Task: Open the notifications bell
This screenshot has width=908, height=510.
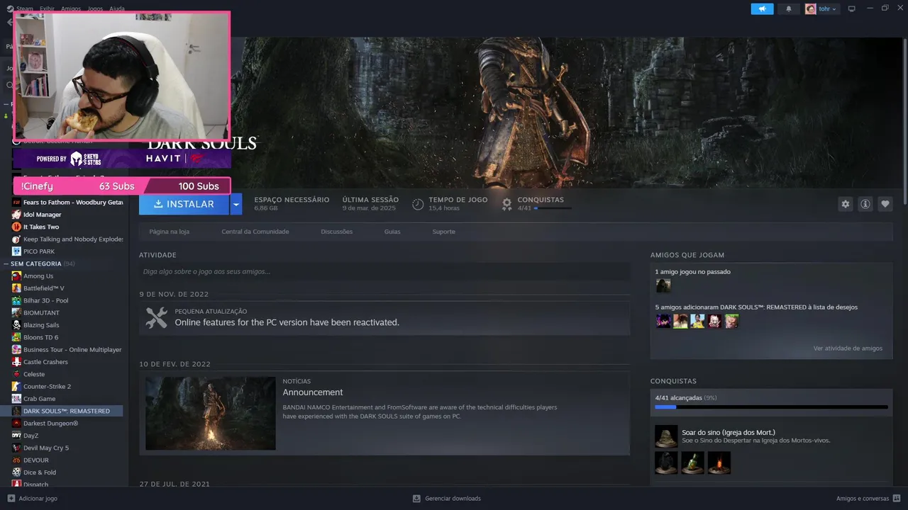Action: point(789,9)
